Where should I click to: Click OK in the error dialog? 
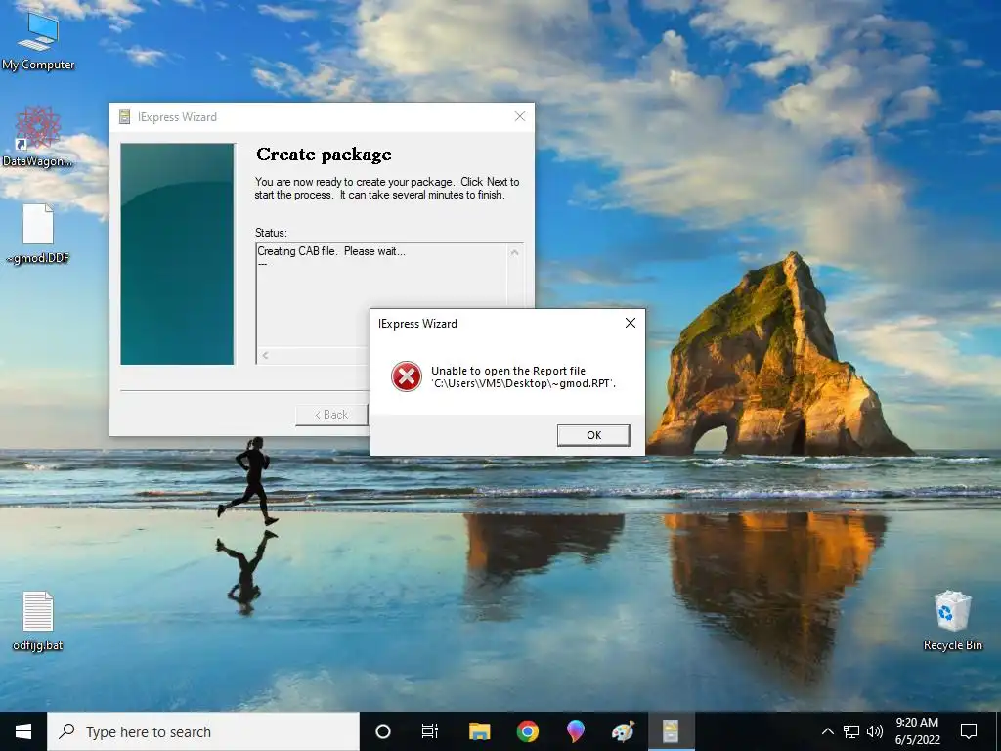[593, 435]
